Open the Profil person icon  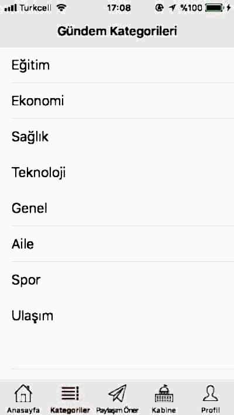[x=211, y=393]
